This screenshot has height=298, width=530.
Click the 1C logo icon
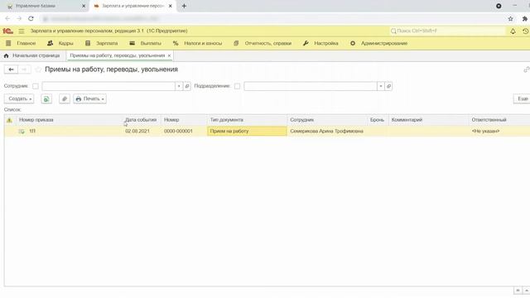click(7, 31)
